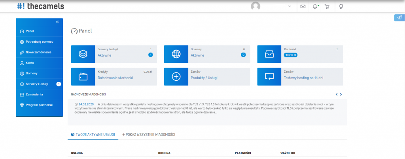Click the 0.00 zł credits value
Screen dimensions: 405x159
click(148, 72)
